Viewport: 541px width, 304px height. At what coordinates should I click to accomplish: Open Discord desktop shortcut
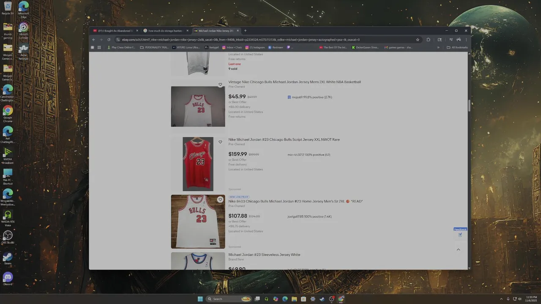click(8, 279)
